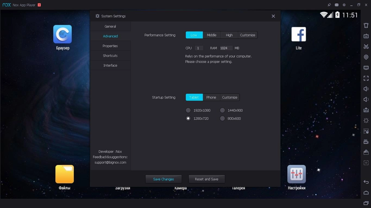Viewport: 371px width, 208px height.
Task: Set performance to Middle
Action: 212,35
